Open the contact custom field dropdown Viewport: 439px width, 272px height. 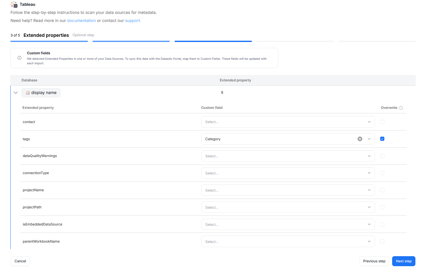[x=288, y=122]
